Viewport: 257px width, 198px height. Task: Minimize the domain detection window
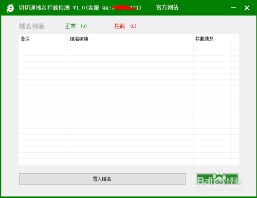pyautogui.click(x=233, y=8)
